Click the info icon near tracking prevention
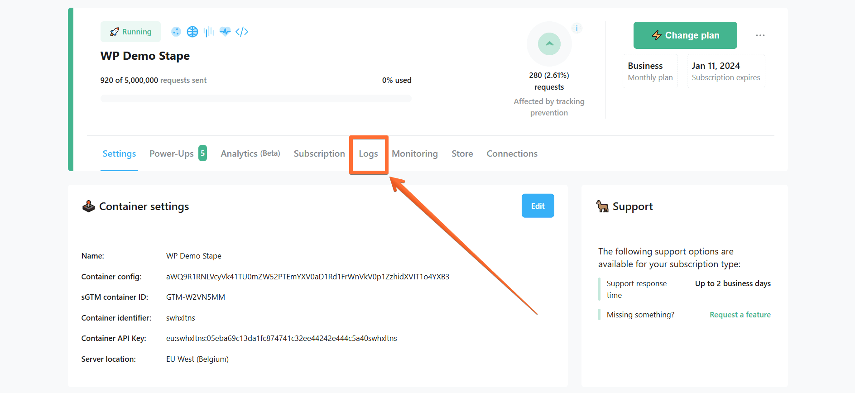Image resolution: width=855 pixels, height=393 pixels. [x=576, y=29]
